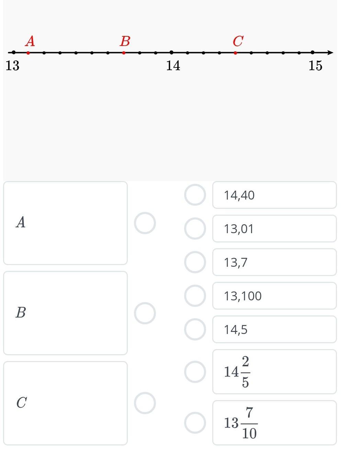Click red point C on the number line

click(x=235, y=53)
